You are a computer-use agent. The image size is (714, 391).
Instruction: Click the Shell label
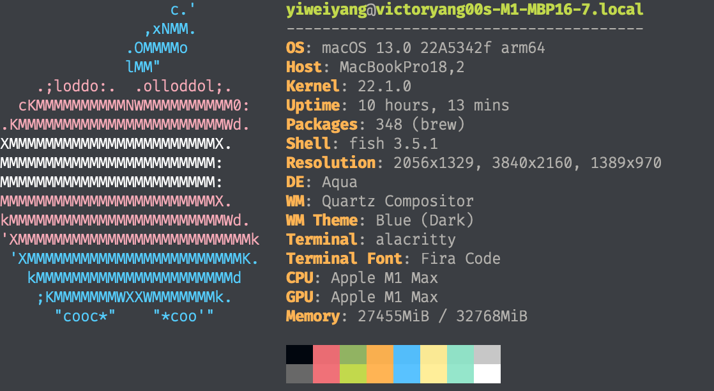[x=308, y=144]
